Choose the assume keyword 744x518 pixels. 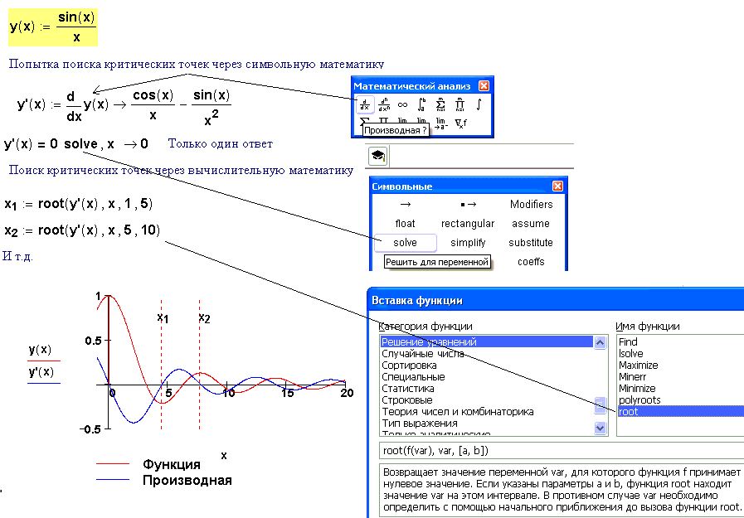coord(531,223)
